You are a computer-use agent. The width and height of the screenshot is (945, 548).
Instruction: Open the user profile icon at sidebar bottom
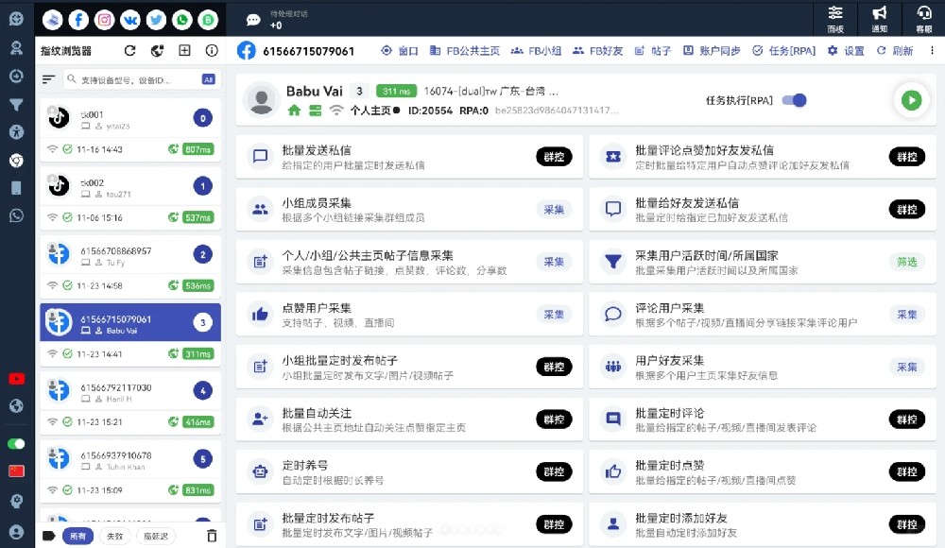[16, 532]
